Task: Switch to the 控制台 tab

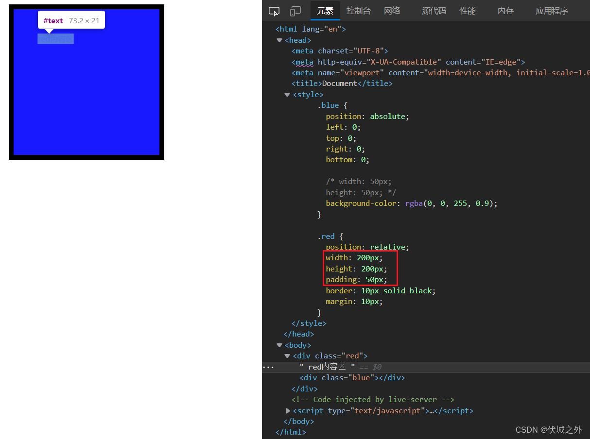Action: (x=359, y=11)
